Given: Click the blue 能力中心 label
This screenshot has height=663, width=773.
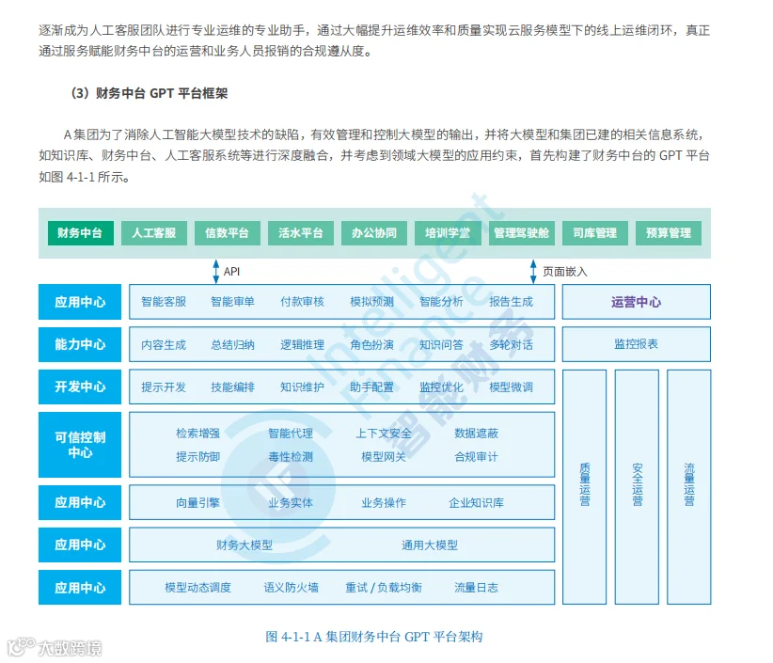Looking at the screenshot, I should pos(80,344).
